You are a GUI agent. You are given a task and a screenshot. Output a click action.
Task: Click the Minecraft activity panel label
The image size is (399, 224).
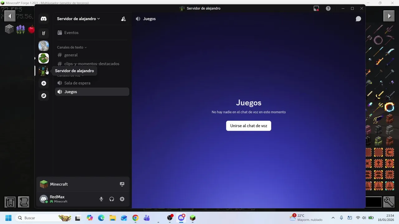(x=59, y=184)
